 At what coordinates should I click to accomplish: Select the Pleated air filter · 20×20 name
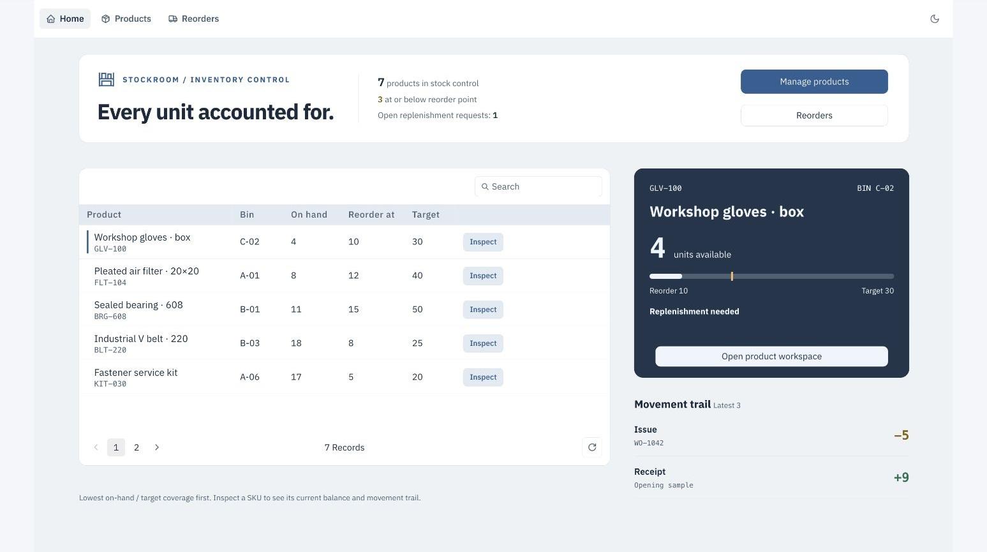tap(147, 271)
